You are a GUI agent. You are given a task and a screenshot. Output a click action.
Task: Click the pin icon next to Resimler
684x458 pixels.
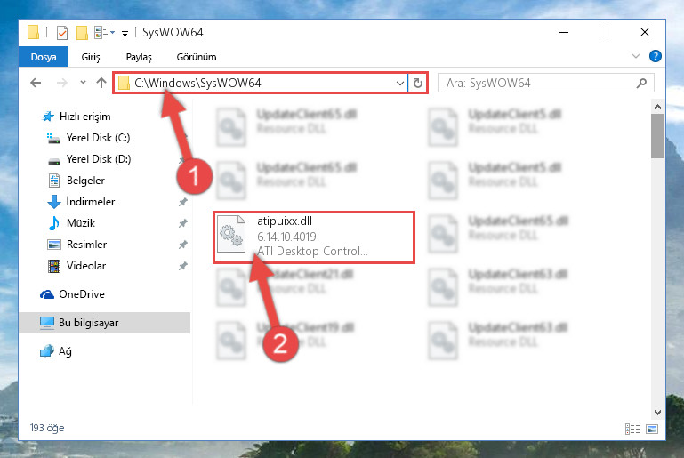182,245
